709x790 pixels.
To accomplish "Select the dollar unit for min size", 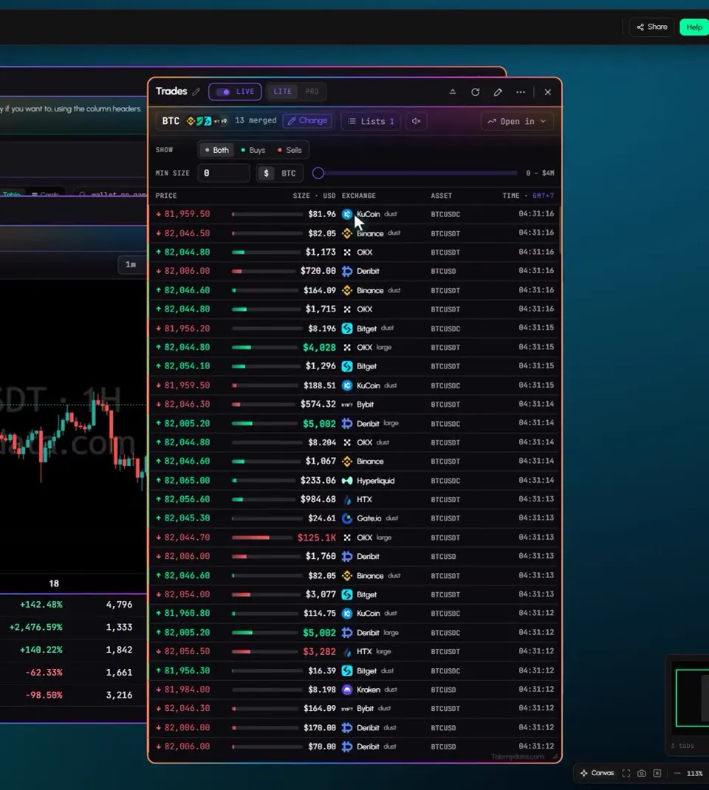I will [x=266, y=173].
